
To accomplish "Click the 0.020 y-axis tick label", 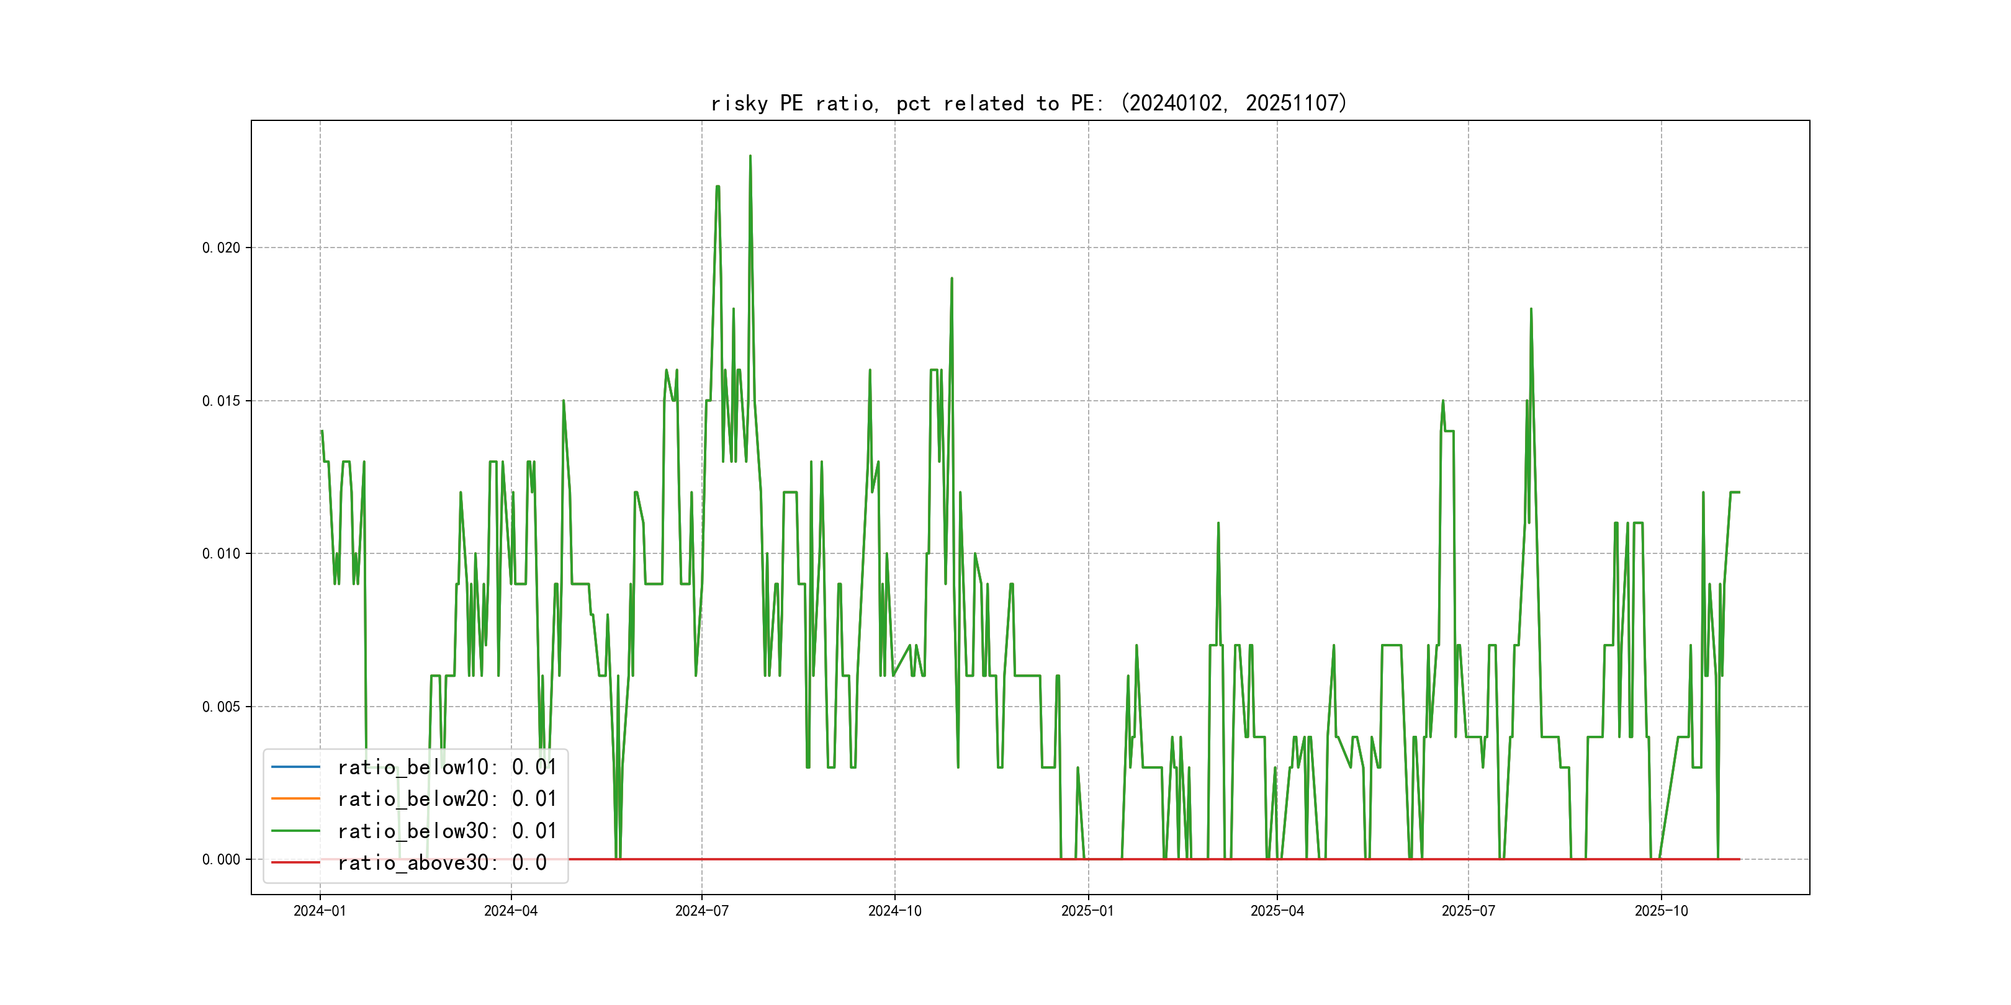I will click(221, 248).
